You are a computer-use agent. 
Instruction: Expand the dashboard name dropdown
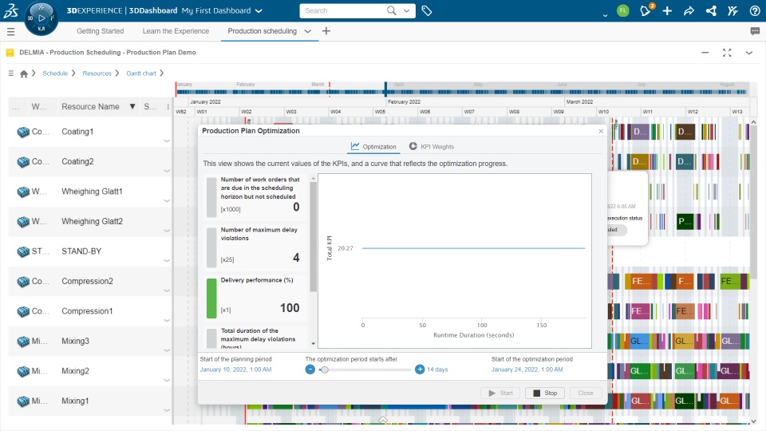(259, 10)
